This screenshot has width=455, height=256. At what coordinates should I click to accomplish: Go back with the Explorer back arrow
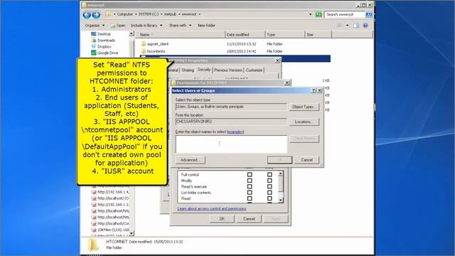point(87,15)
